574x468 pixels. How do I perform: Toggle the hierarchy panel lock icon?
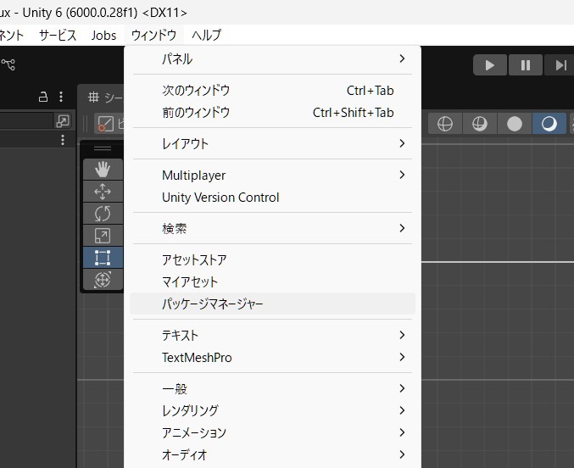[x=43, y=97]
